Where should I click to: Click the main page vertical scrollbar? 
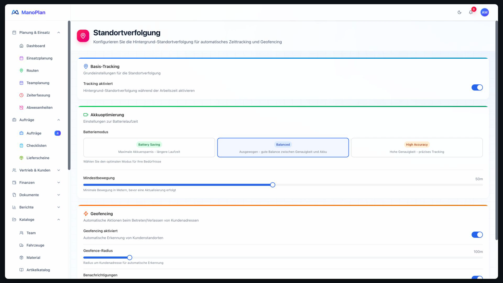click(496, 130)
